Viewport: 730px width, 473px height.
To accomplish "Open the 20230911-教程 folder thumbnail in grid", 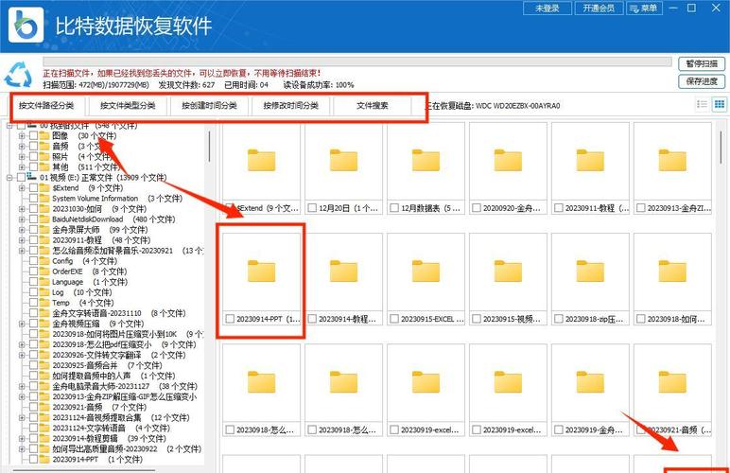I will pos(590,161).
